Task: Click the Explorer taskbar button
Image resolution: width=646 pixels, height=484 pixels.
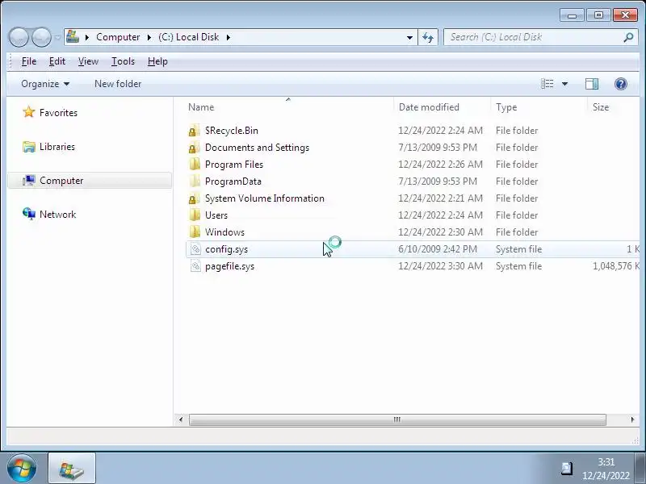Action: 72,469
